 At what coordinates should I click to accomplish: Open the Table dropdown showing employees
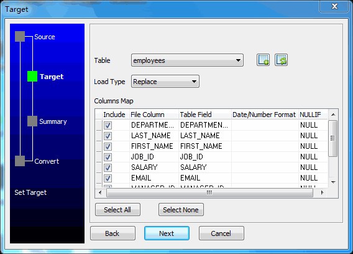click(187, 60)
